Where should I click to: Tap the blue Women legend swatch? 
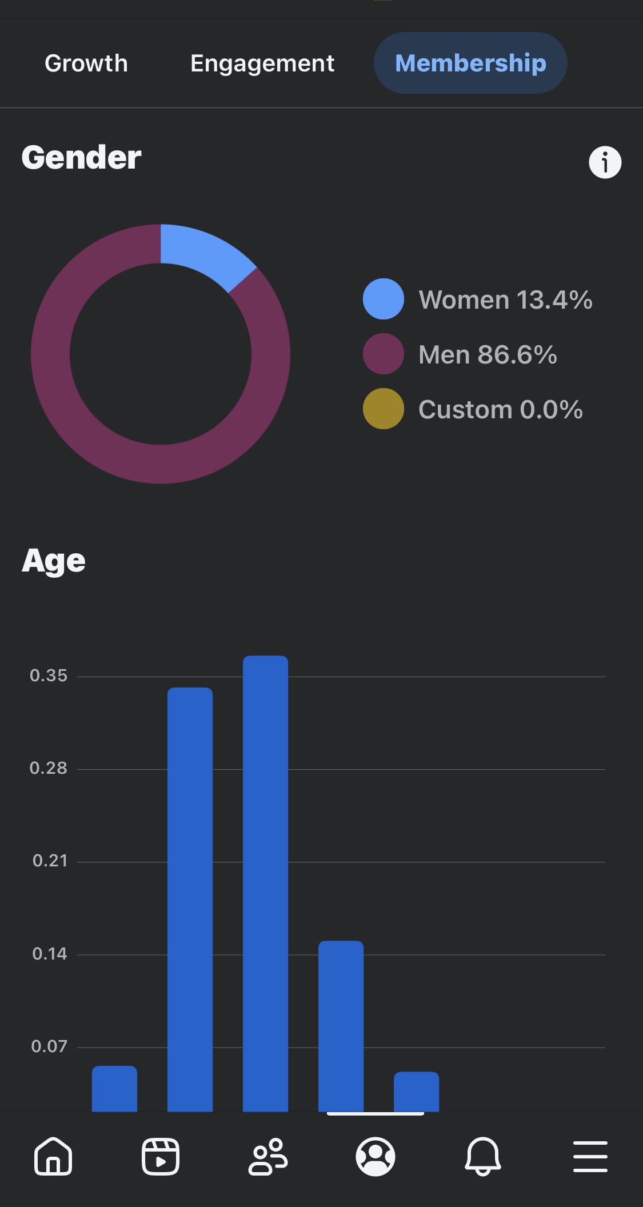coord(384,299)
